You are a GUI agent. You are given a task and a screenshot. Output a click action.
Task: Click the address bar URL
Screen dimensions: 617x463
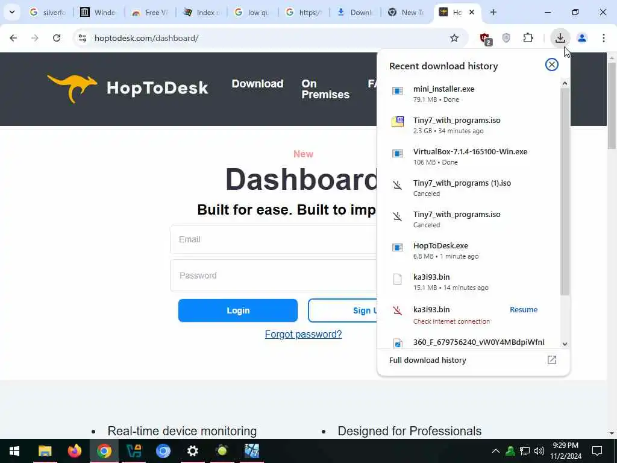(146, 38)
